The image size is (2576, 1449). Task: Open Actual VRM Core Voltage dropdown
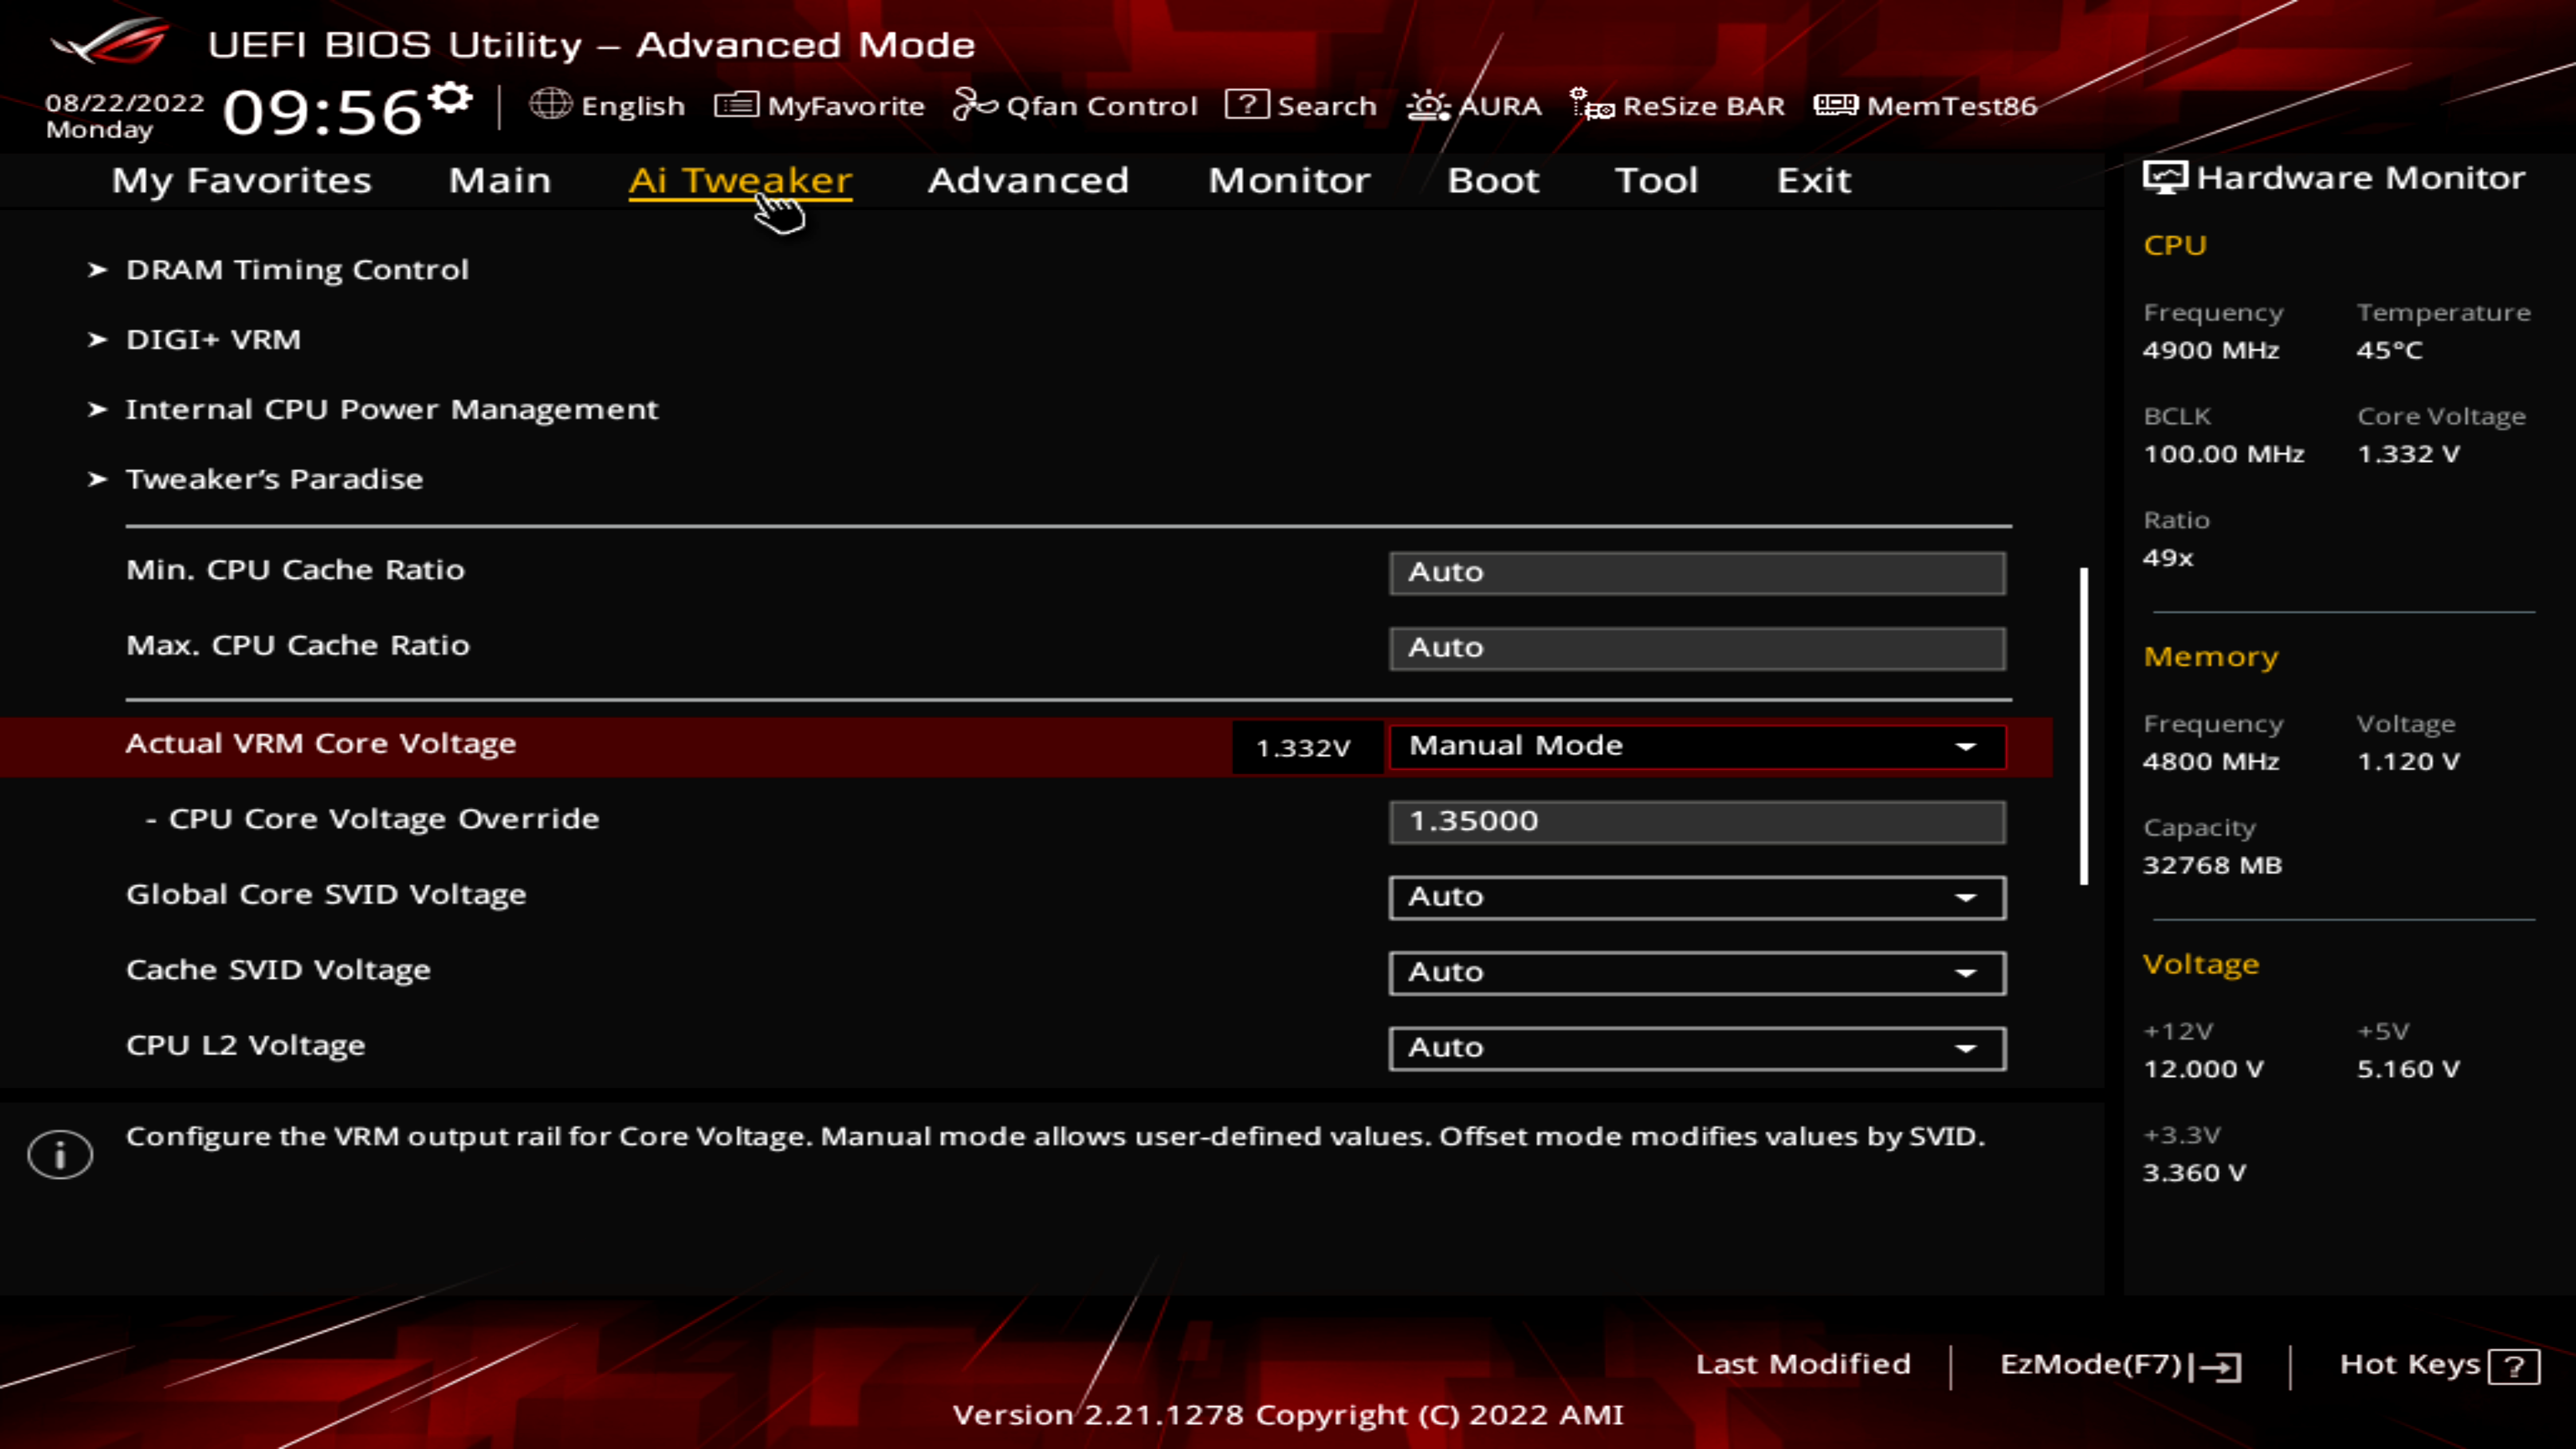coord(1697,747)
